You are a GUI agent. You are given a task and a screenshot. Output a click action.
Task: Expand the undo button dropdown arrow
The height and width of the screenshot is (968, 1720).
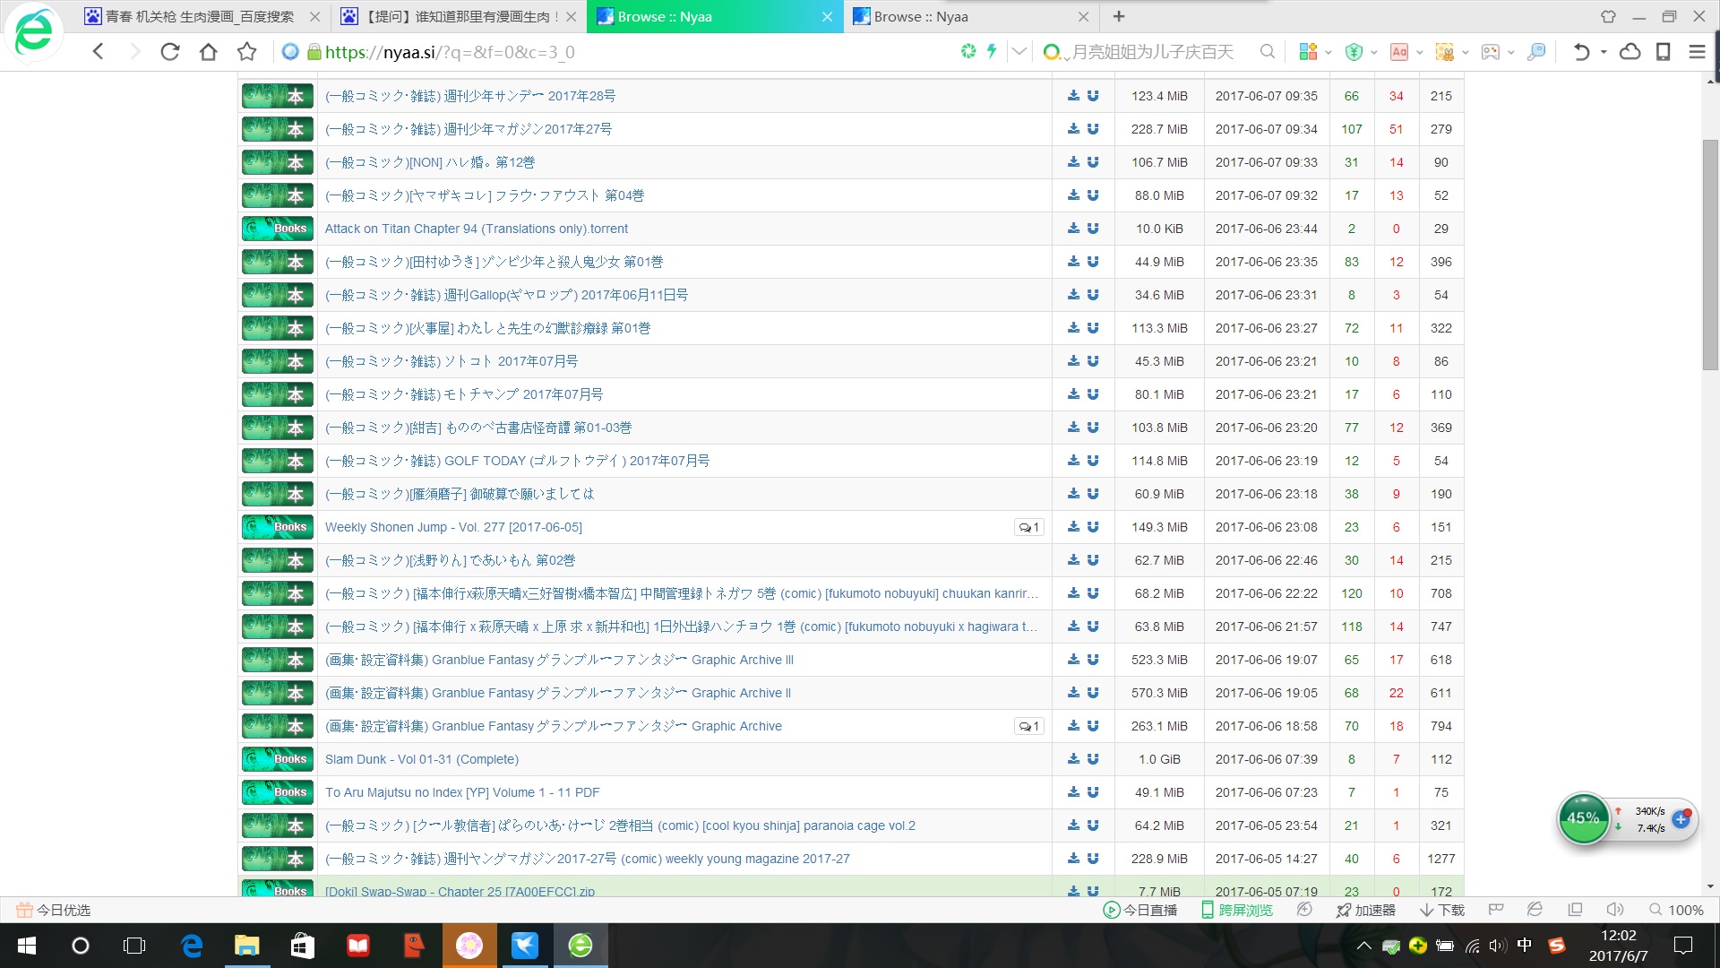click(1604, 52)
